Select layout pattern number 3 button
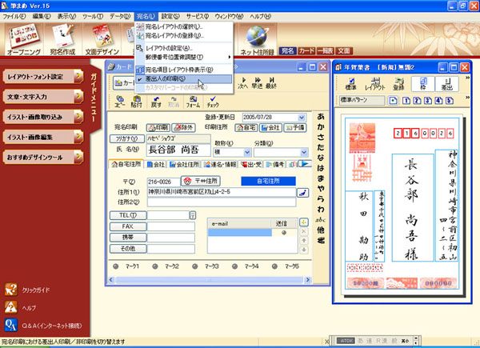Screen dimensions: 480x348 pyautogui.click(x=427, y=102)
